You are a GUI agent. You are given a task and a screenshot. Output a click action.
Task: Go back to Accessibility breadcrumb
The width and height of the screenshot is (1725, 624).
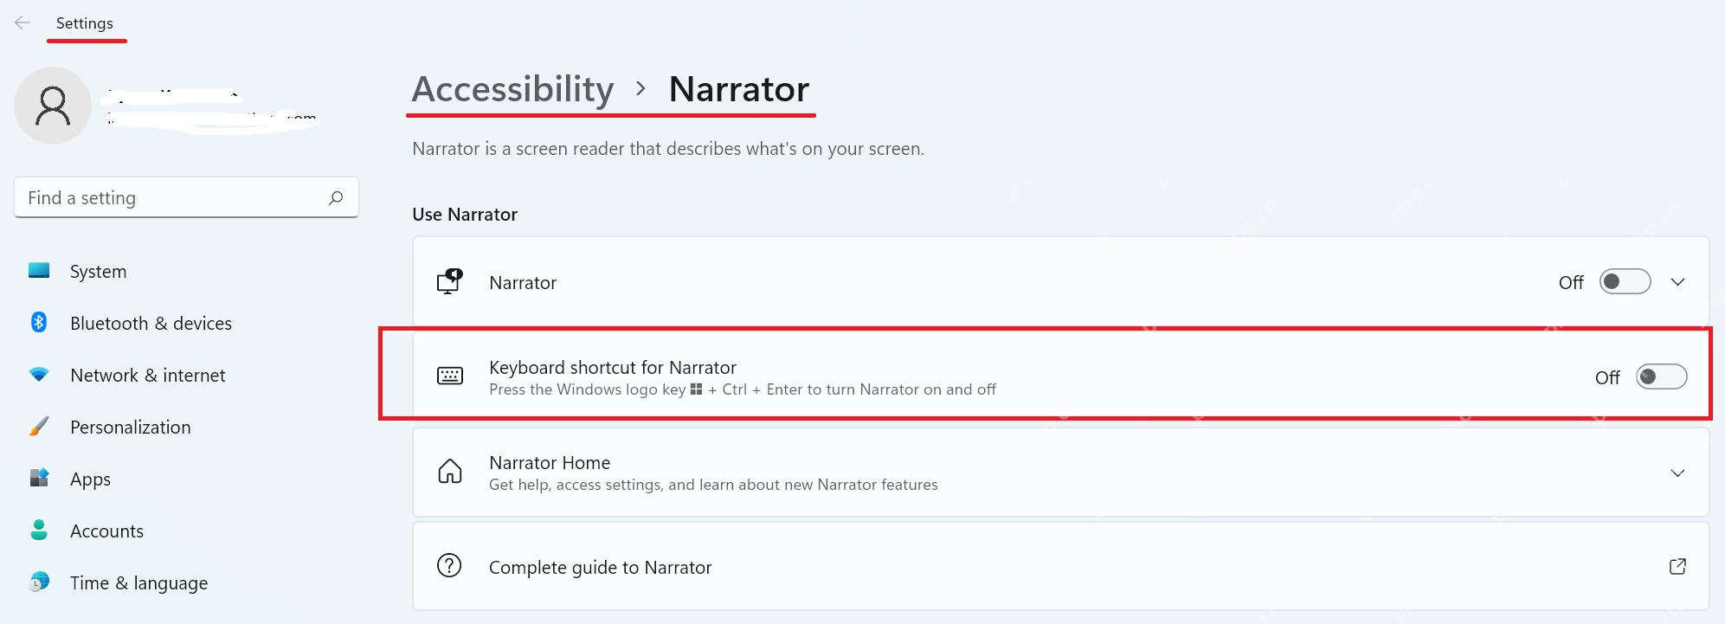point(512,89)
